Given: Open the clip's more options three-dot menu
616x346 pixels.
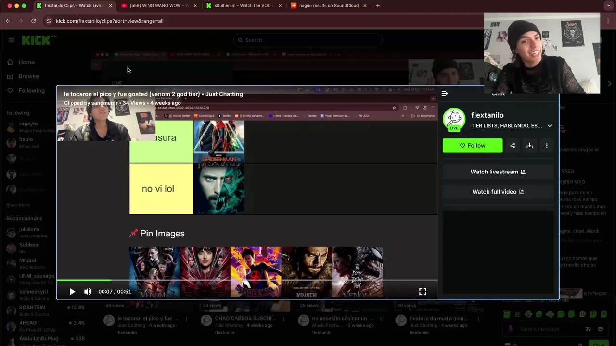Looking at the screenshot, I should pos(547,146).
